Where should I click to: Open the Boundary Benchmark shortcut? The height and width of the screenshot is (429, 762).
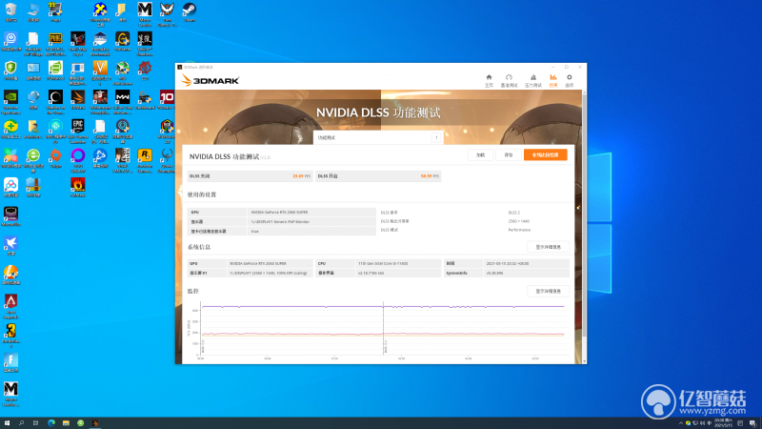pyautogui.click(x=100, y=43)
